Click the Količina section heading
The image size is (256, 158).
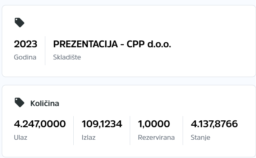[45, 104]
